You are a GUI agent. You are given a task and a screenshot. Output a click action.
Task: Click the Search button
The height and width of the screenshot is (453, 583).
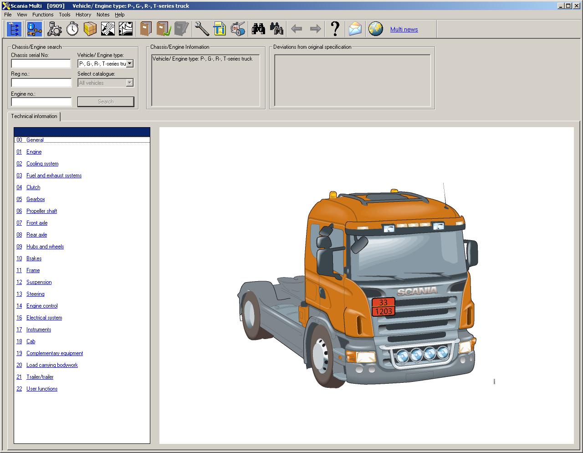click(x=106, y=102)
